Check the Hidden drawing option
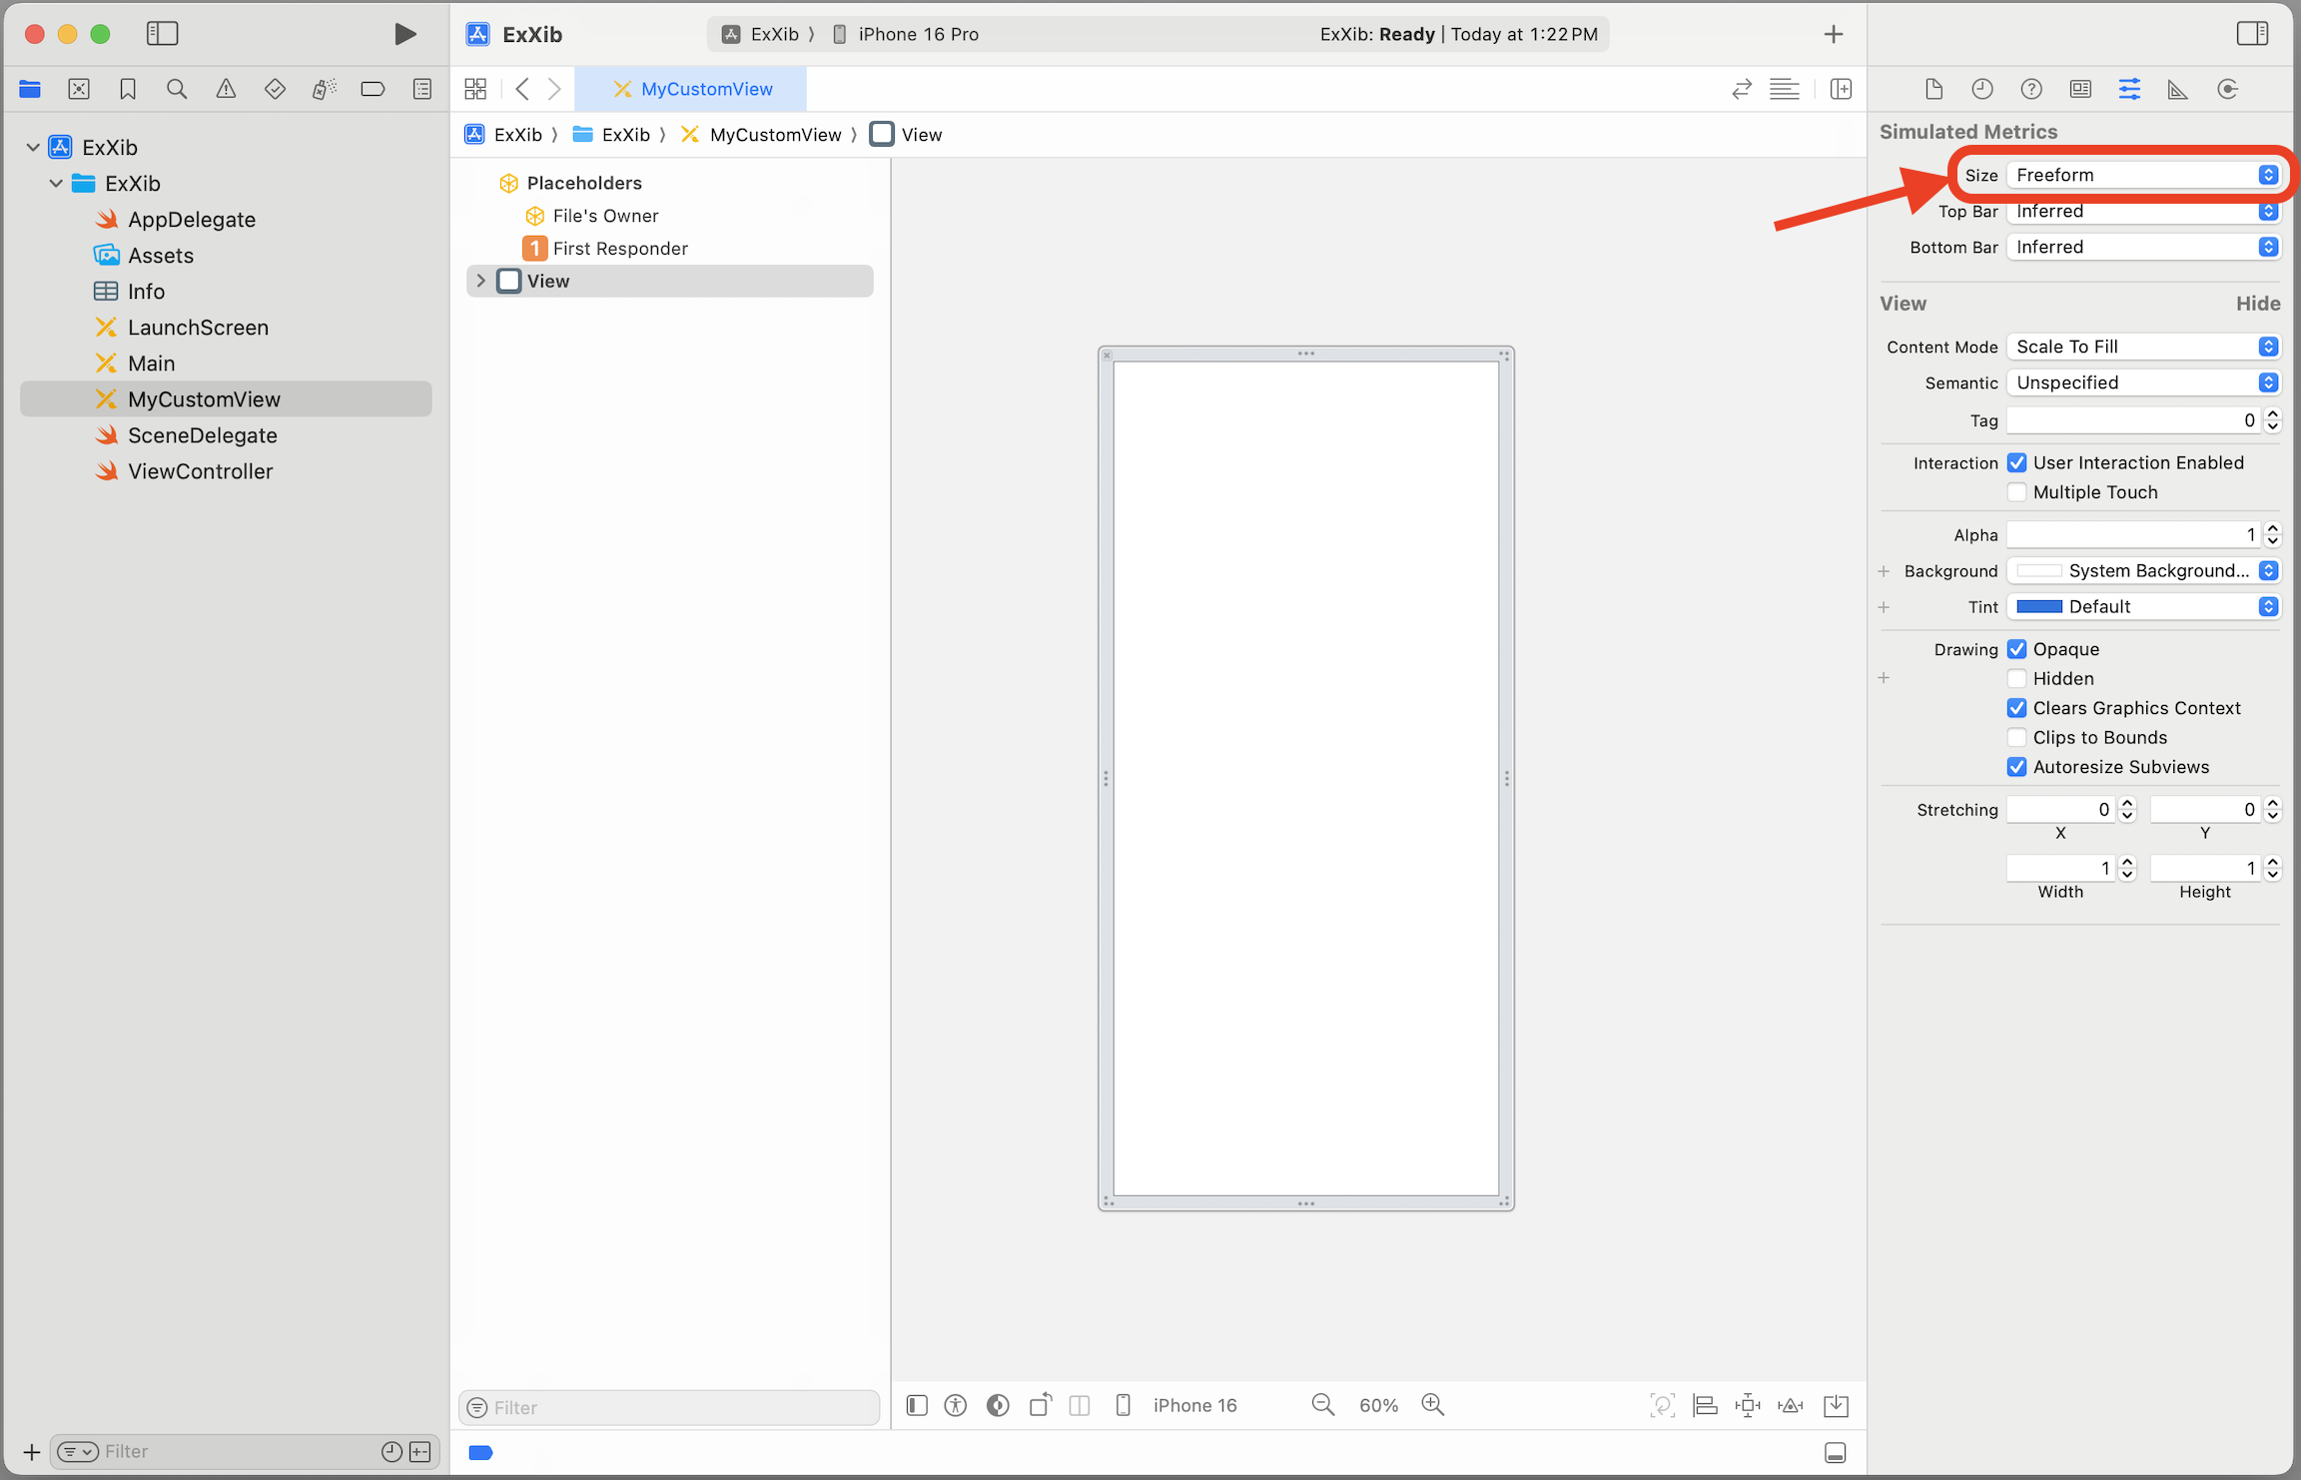This screenshot has height=1480, width=2301. [x=2017, y=679]
